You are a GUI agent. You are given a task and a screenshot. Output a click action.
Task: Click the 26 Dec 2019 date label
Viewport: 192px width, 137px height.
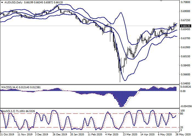pyautogui.click(x=59, y=135)
